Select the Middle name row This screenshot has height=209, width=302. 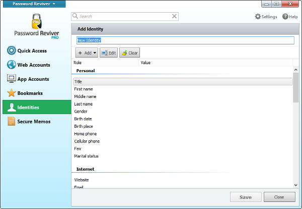[183, 96]
